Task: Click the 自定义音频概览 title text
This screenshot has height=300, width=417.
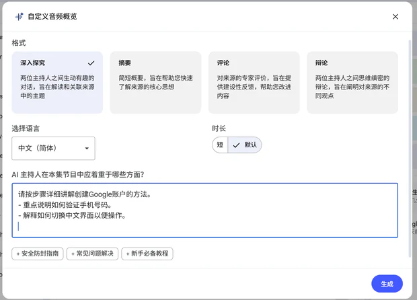Action: pyautogui.click(x=52, y=17)
